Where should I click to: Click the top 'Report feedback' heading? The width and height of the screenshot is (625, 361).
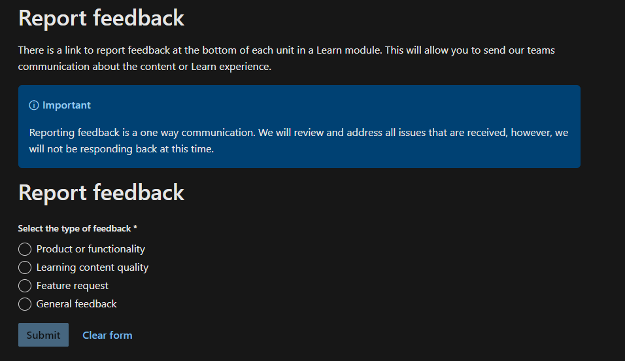click(101, 18)
